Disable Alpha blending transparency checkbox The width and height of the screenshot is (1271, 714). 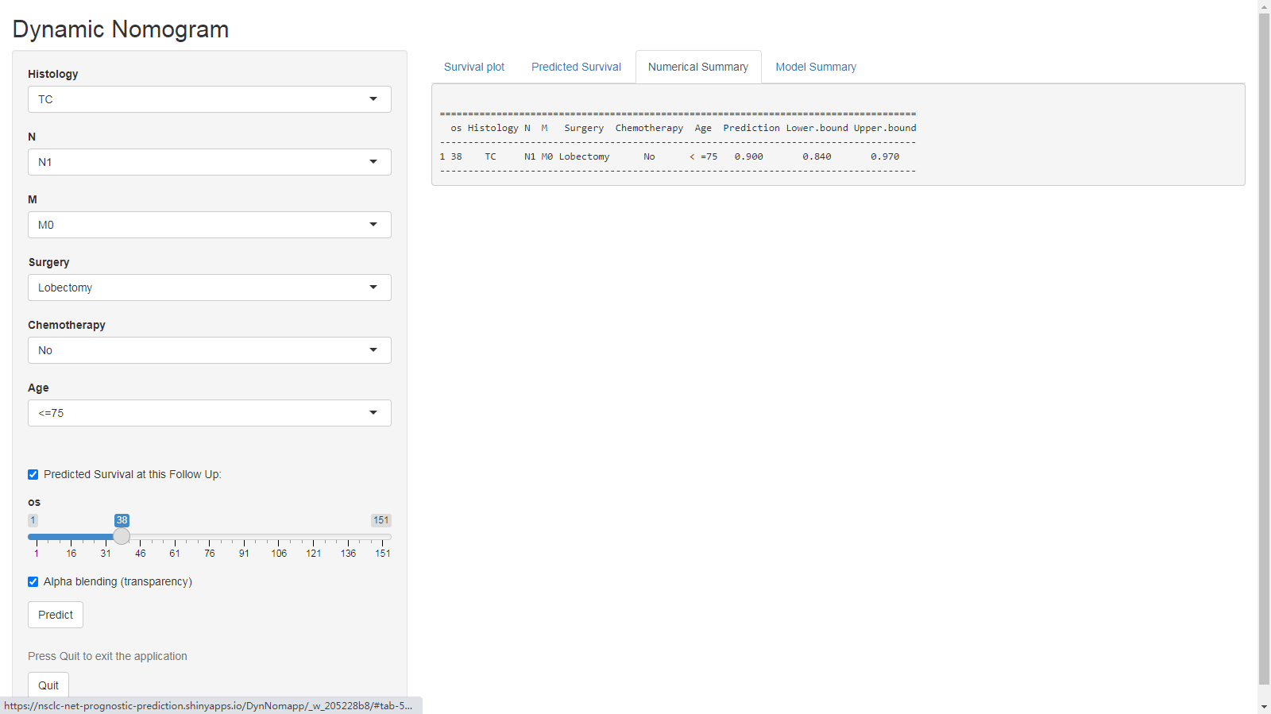33,582
